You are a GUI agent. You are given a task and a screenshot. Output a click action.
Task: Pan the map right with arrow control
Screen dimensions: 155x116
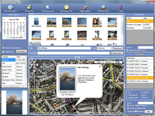point(37,65)
